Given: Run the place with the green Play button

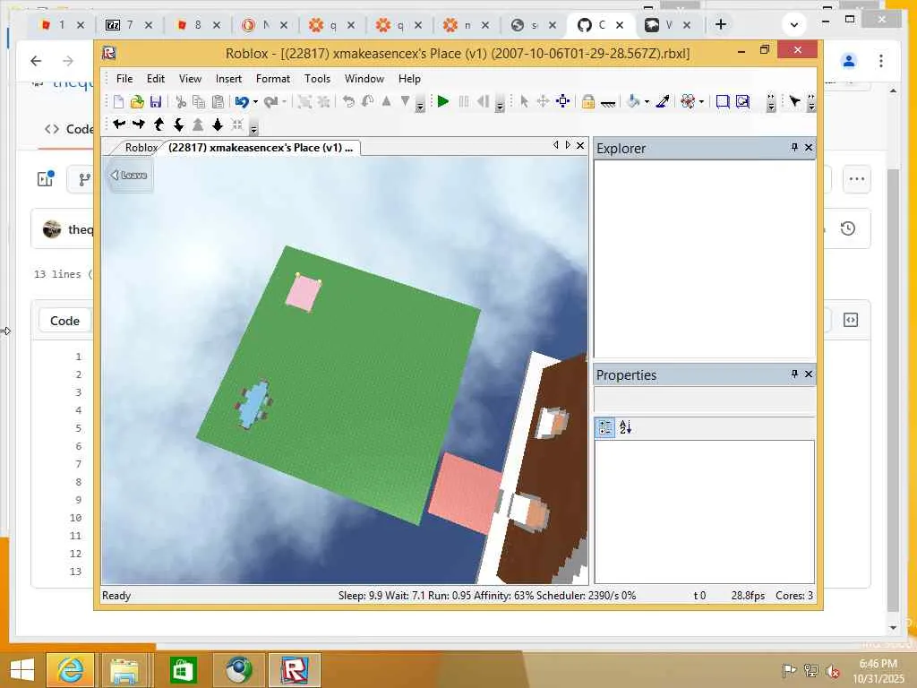Looking at the screenshot, I should [x=443, y=102].
